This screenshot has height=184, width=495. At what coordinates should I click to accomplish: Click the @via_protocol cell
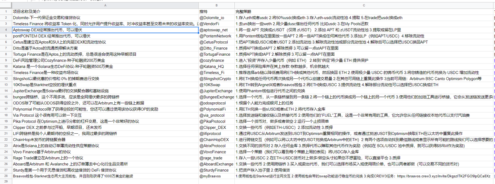point(216,115)
